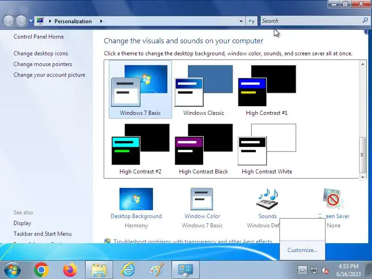Launch Google Chrome from taskbar
This screenshot has width=372, height=279.
point(41,270)
